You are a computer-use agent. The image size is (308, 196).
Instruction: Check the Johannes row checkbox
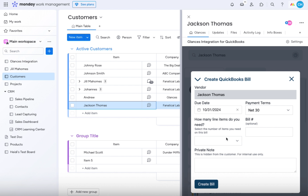(72, 89)
